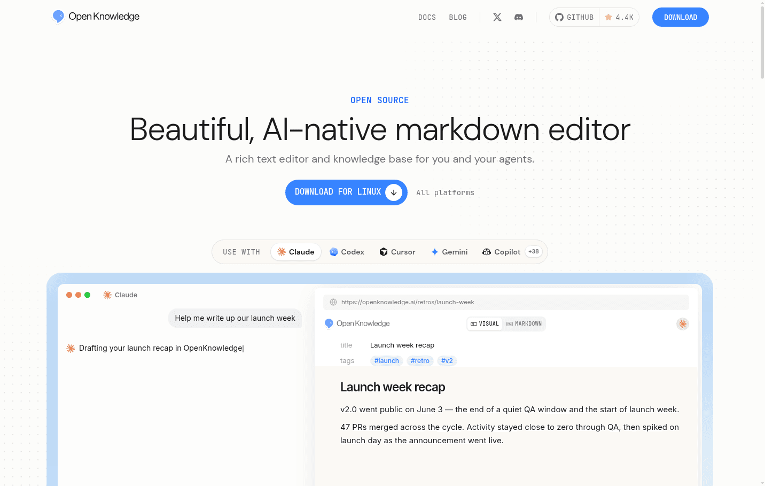
Task: Switch editor to Visual mode
Action: point(485,323)
